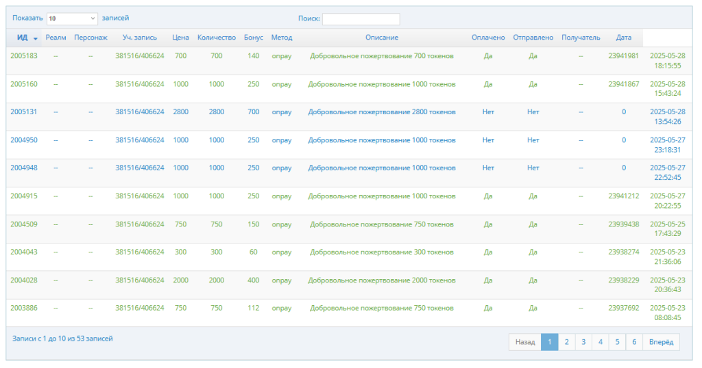
Task: Click the Назад previous page button
Action: point(524,342)
